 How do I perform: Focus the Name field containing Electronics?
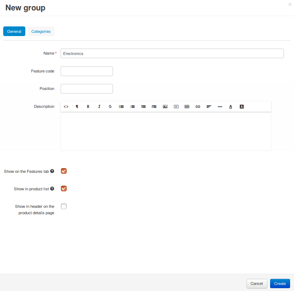pos(172,54)
